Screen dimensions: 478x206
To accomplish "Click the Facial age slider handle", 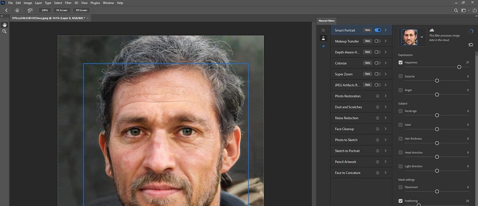I will pyautogui.click(x=437, y=115).
